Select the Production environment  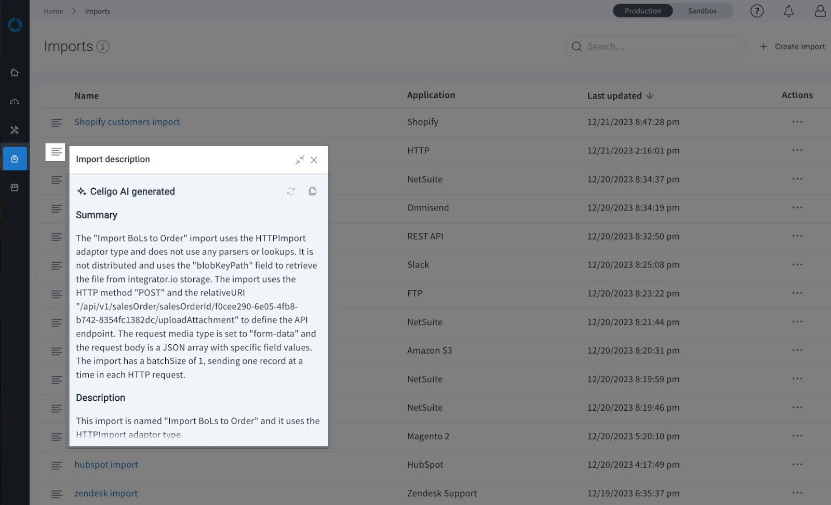point(642,10)
